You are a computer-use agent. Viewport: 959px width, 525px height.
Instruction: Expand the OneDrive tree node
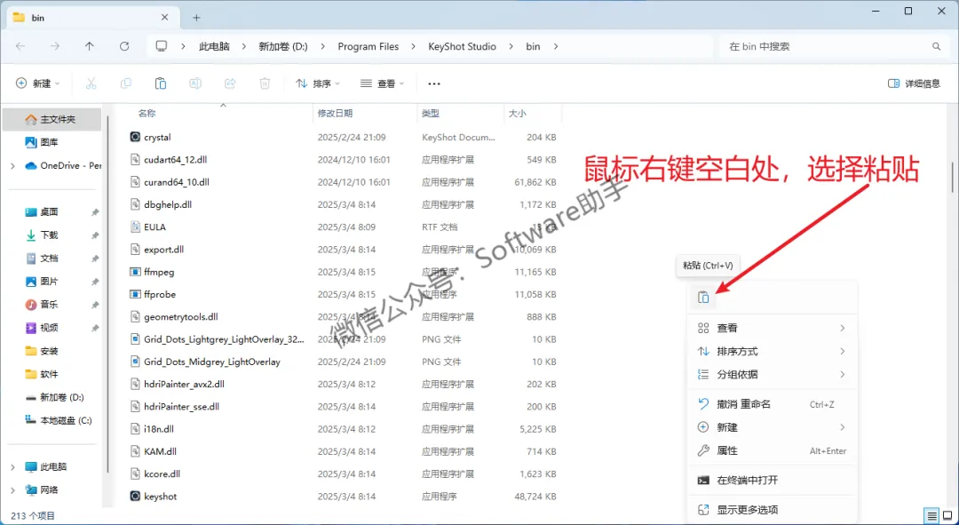pos(12,166)
